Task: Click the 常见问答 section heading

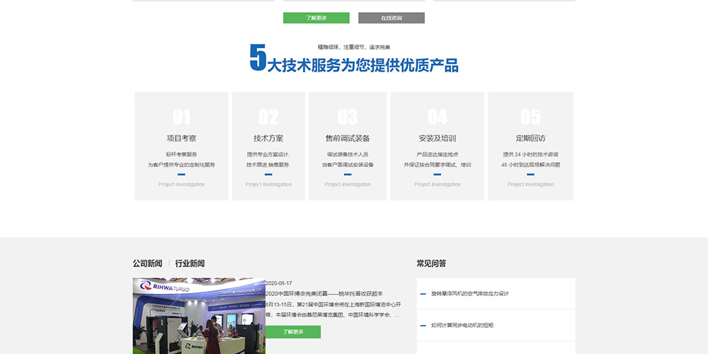Action: point(431,263)
